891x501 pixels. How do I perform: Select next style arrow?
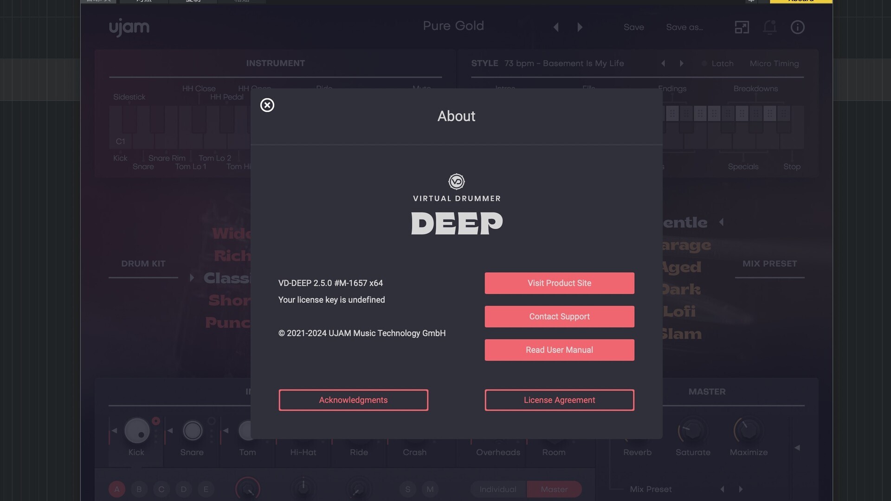pos(682,64)
